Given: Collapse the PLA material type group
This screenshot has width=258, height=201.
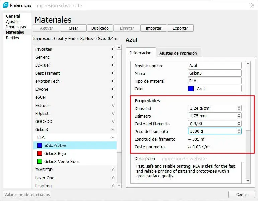Looking at the screenshot, I should click(113, 137).
